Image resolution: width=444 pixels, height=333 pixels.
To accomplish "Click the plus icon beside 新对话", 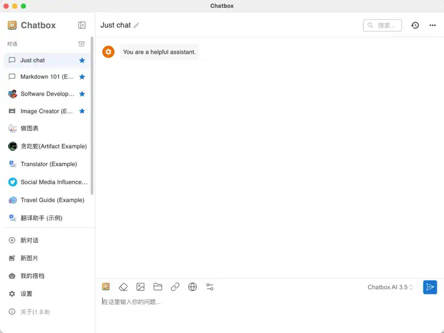I will [12, 240].
